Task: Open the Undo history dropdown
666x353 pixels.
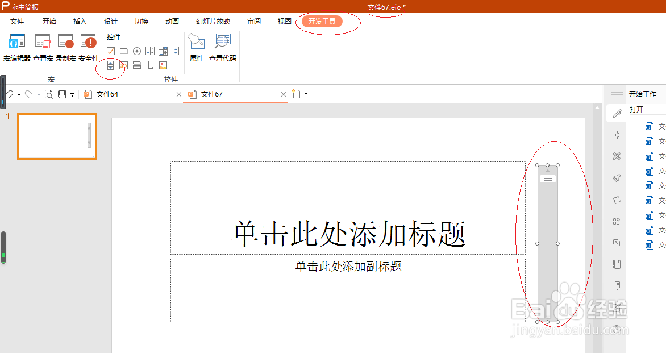Action: click(19, 94)
